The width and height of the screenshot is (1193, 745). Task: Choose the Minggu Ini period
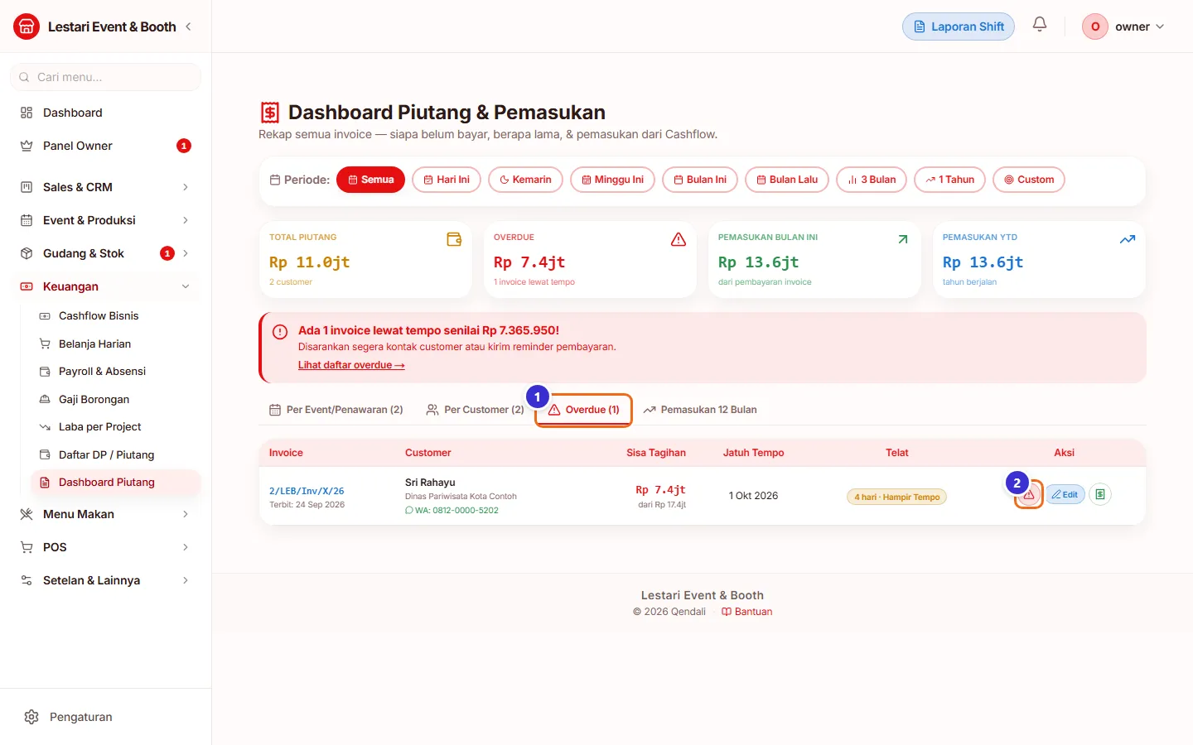(x=612, y=180)
